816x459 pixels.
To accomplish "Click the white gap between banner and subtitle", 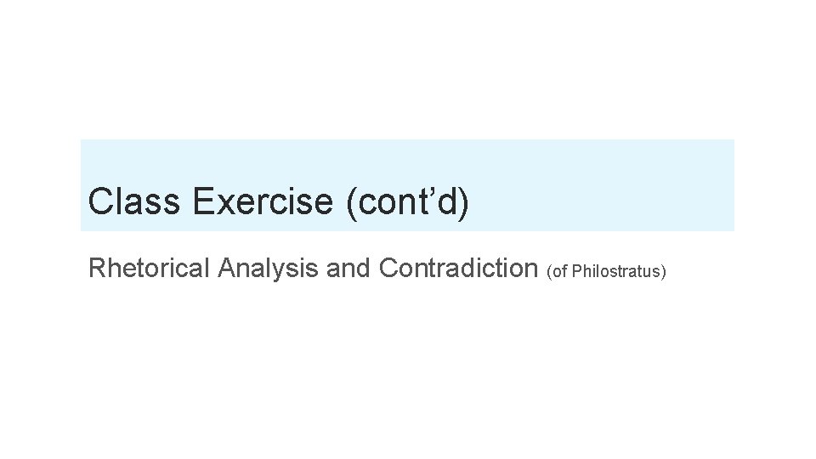I will [x=408, y=241].
